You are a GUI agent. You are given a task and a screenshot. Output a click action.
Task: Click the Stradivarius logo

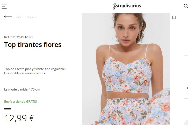[127, 6]
